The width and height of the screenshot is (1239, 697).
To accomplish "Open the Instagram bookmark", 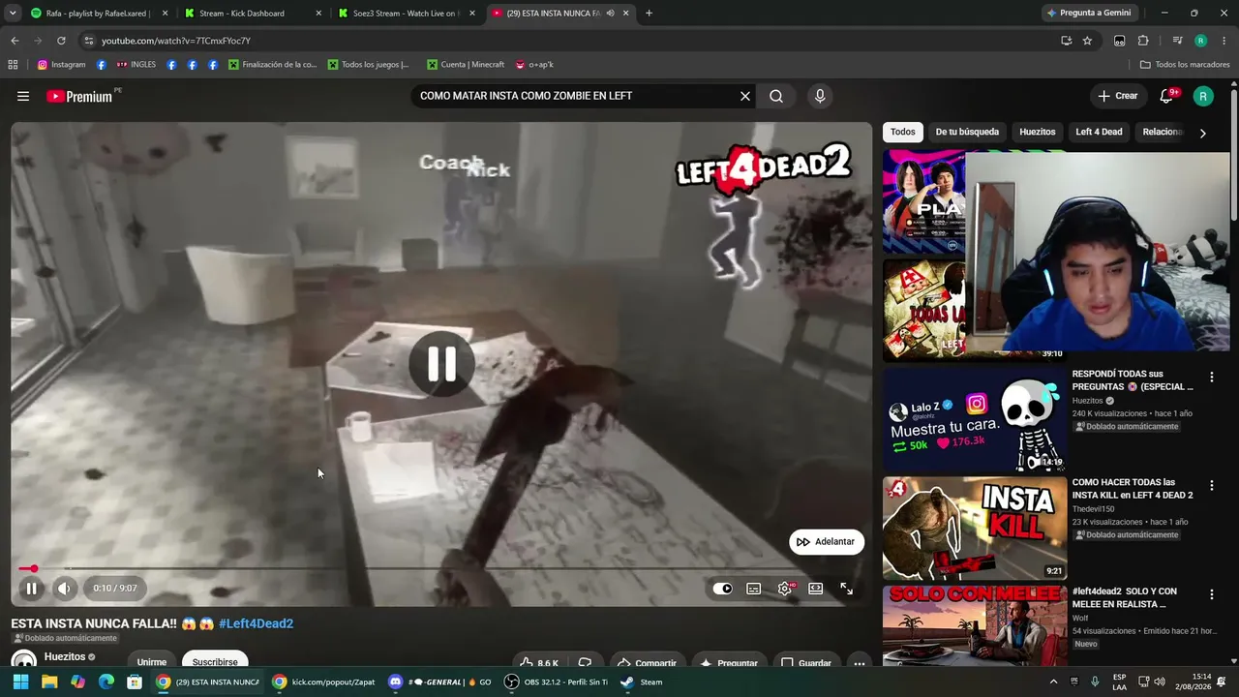I will tap(61, 65).
